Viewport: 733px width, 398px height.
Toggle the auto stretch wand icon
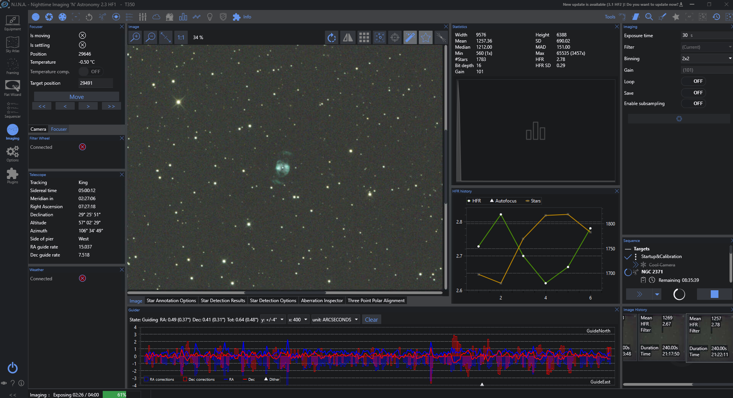click(x=410, y=38)
